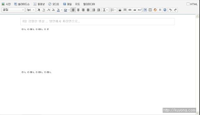The image size is (200, 115).
Task: Justify text alignment
Action: pyautogui.click(x=88, y=10)
